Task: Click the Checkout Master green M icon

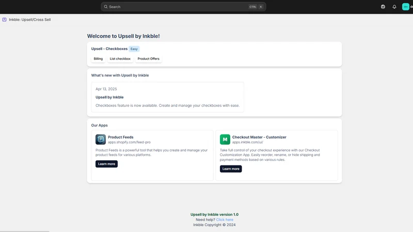Action: click(225, 139)
